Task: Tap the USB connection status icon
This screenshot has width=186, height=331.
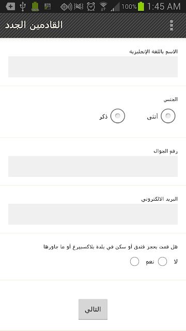Action: (23, 7)
